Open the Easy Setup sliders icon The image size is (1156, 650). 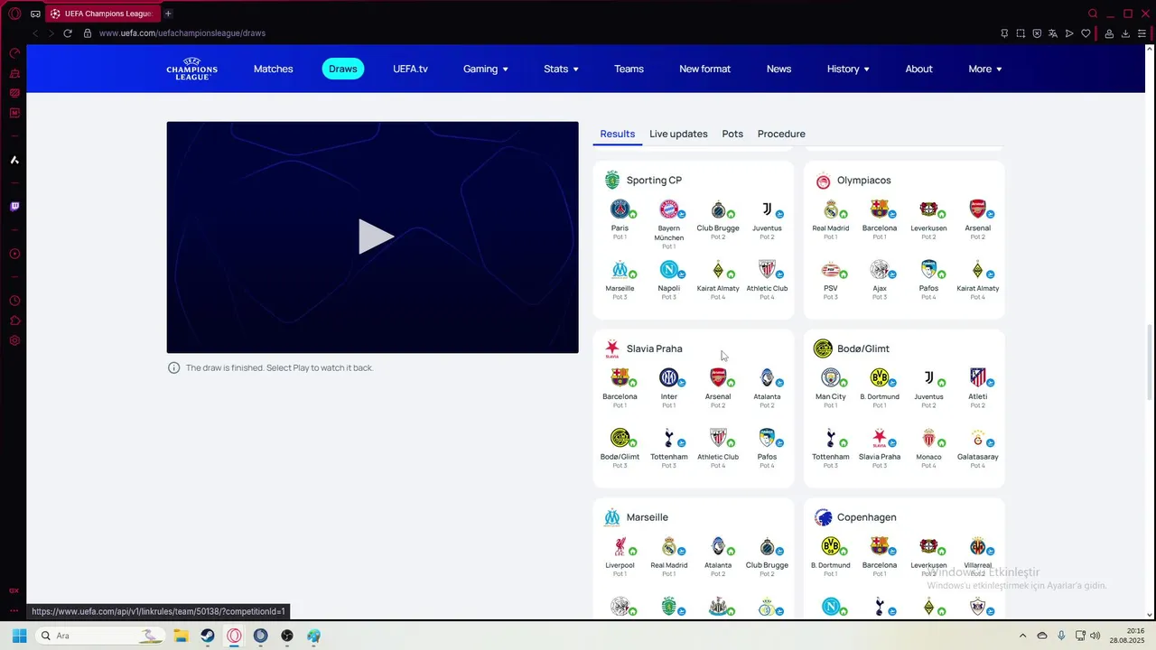click(x=1142, y=33)
